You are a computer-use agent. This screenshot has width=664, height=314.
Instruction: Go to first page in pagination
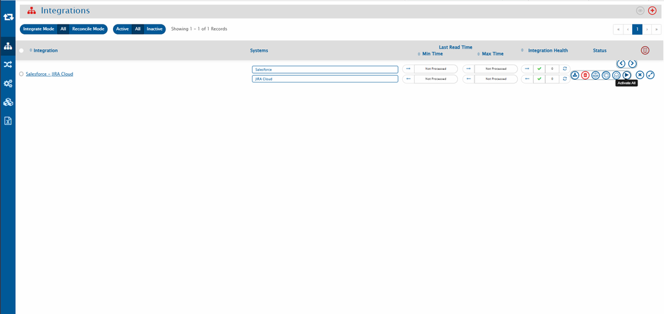click(x=618, y=29)
